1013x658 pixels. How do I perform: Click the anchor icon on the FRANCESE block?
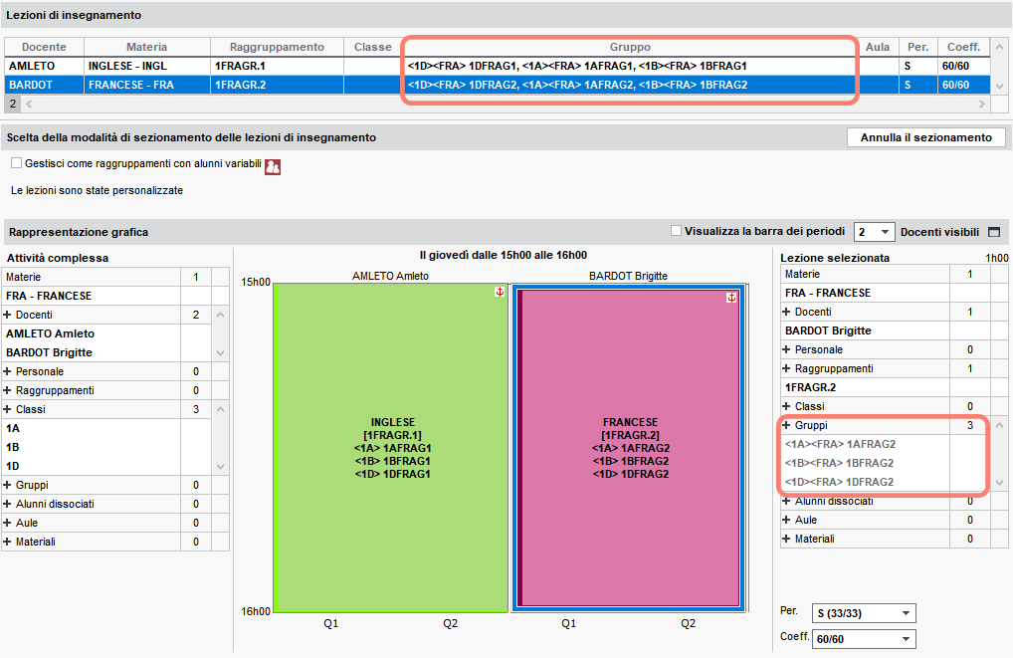click(x=731, y=298)
